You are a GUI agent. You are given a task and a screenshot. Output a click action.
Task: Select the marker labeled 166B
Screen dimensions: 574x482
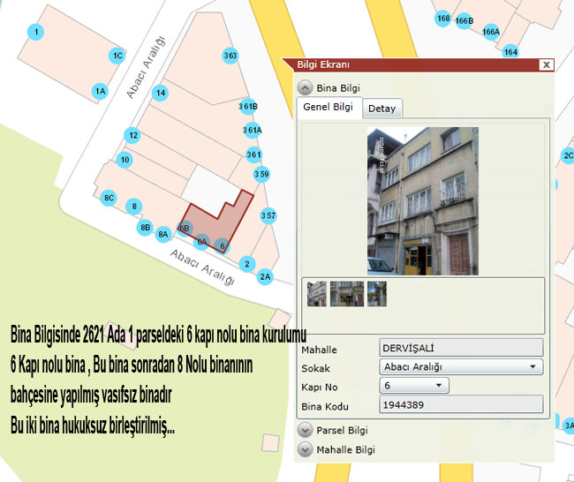click(464, 20)
